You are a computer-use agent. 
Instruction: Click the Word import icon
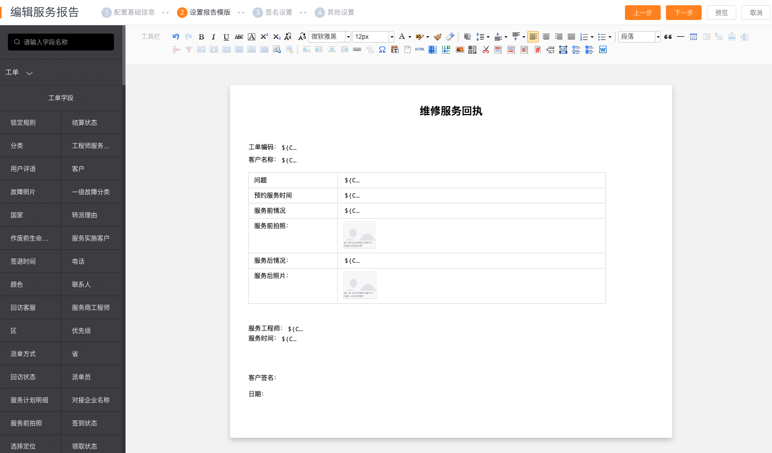(603, 49)
